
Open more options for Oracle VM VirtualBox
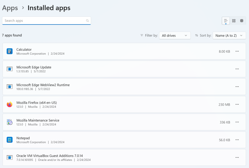(237, 157)
